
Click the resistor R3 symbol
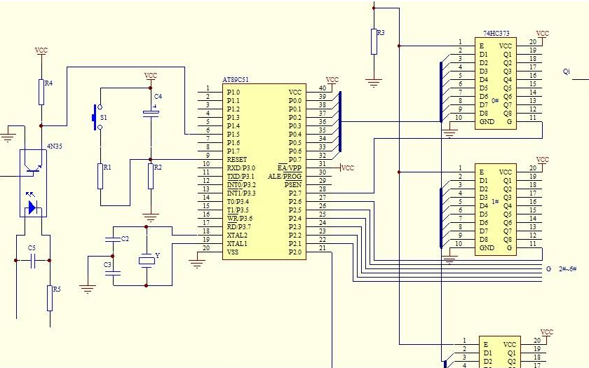[374, 41]
